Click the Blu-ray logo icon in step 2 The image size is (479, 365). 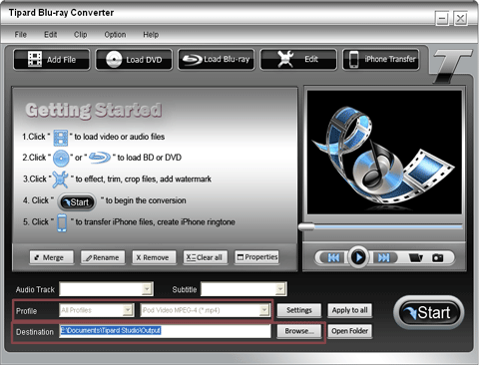[x=100, y=157]
